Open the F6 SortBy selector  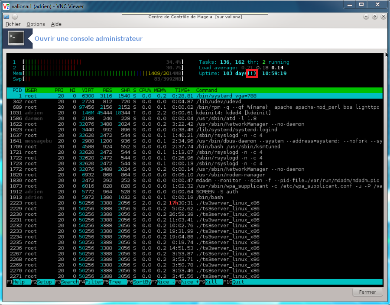point(139,282)
